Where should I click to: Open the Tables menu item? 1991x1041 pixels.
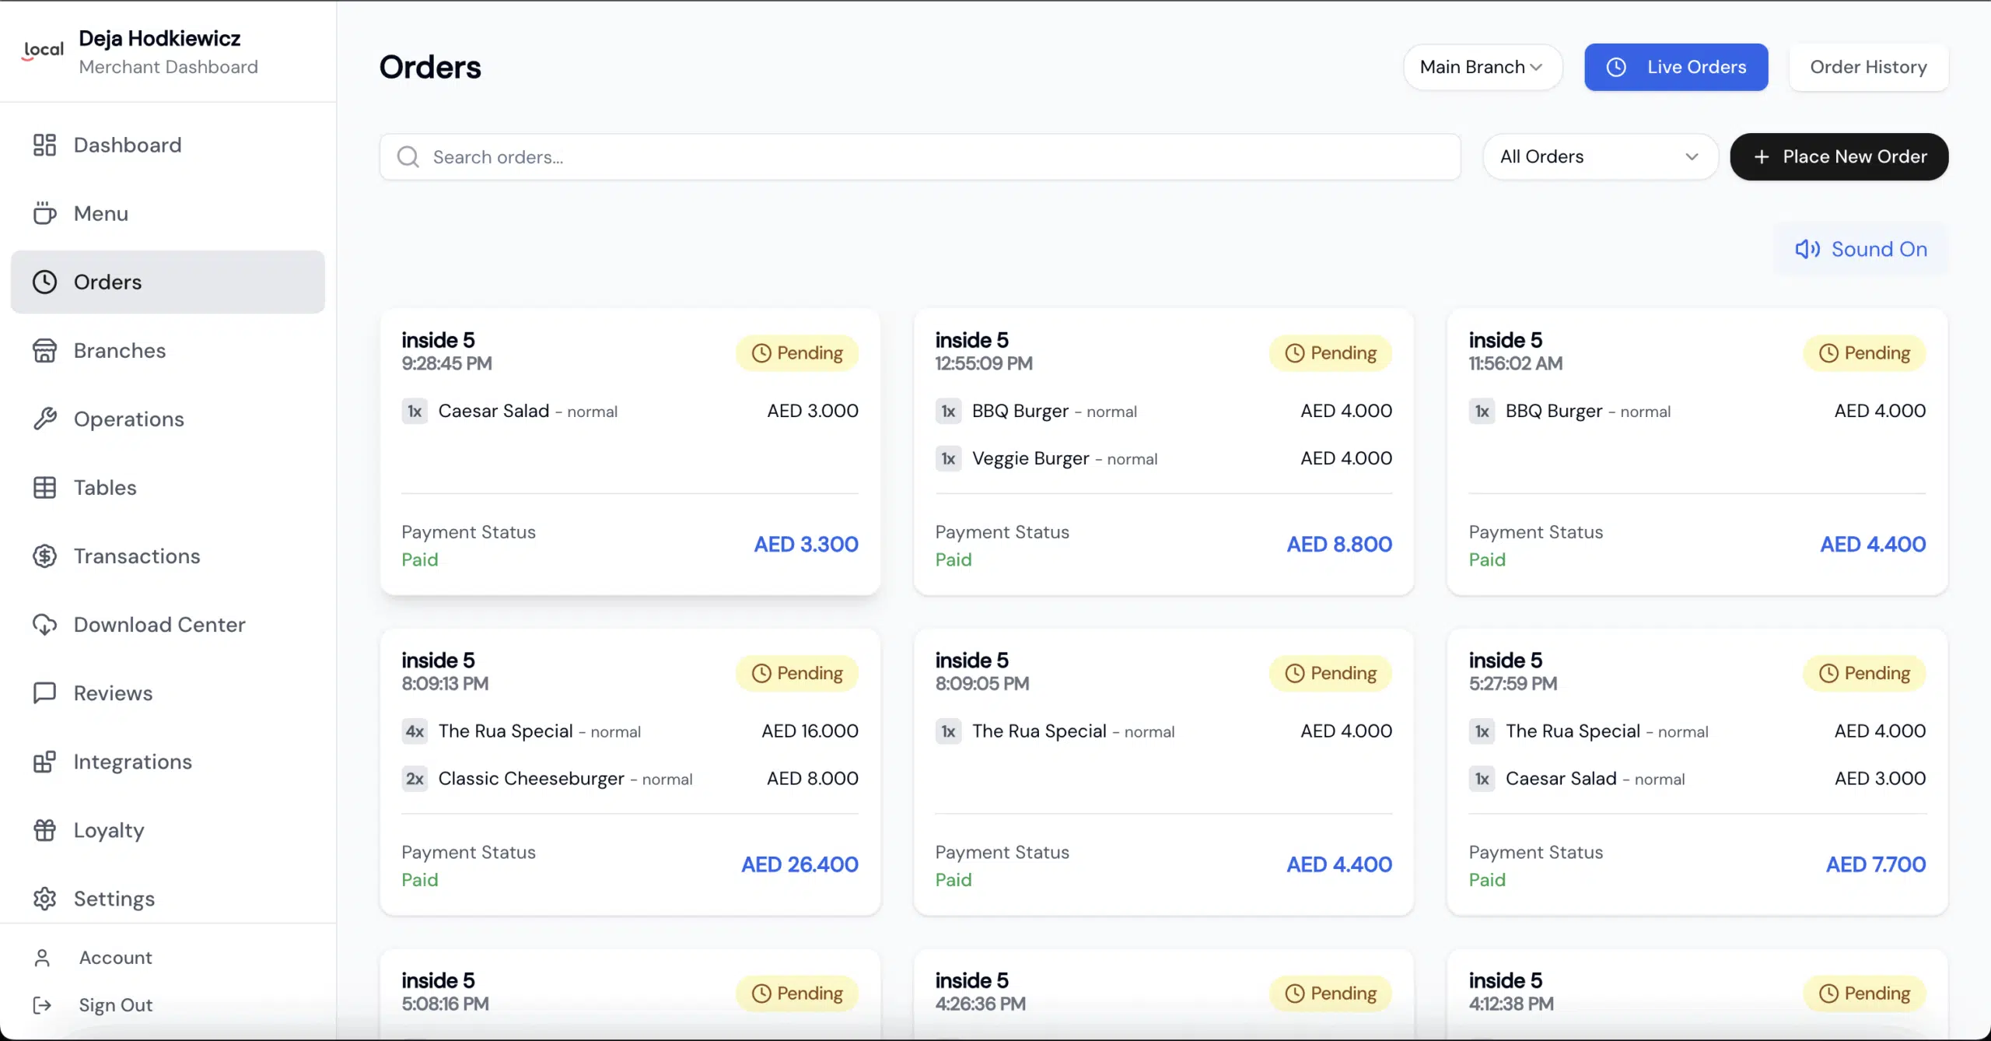point(105,488)
